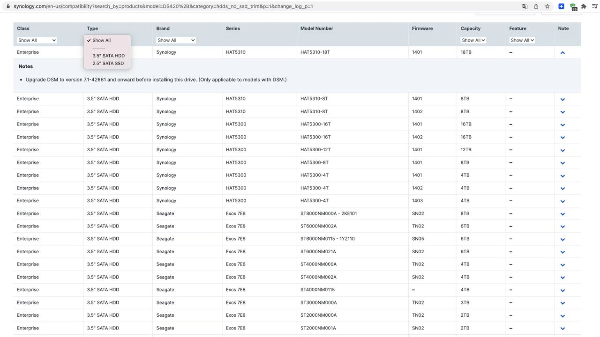Bookmark the page using the star icon
The image size is (600, 337).
pos(547,6)
